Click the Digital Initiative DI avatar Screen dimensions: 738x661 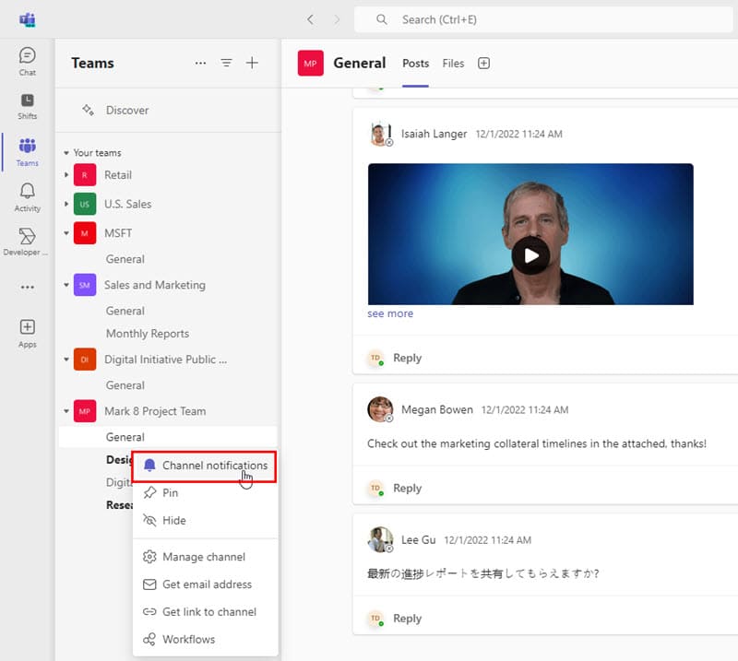coord(85,360)
